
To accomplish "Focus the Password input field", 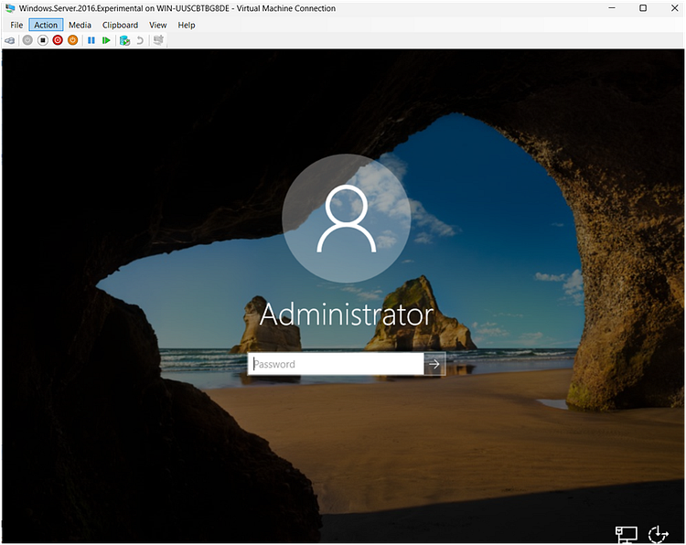I will click(x=336, y=364).
